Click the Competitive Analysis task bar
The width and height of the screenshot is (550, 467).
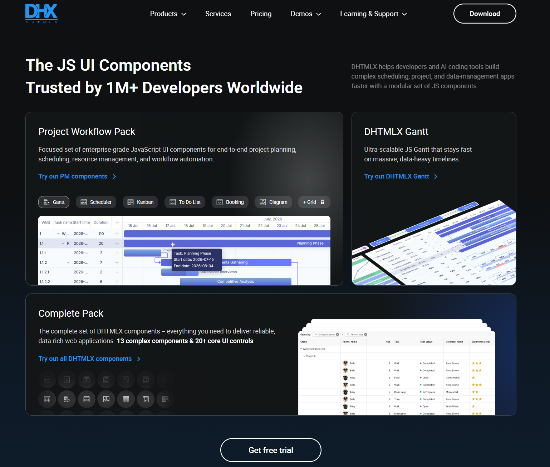point(236,282)
